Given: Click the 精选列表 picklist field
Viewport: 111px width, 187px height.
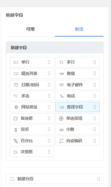Looking at the screenshot, I should click(x=32, y=73).
